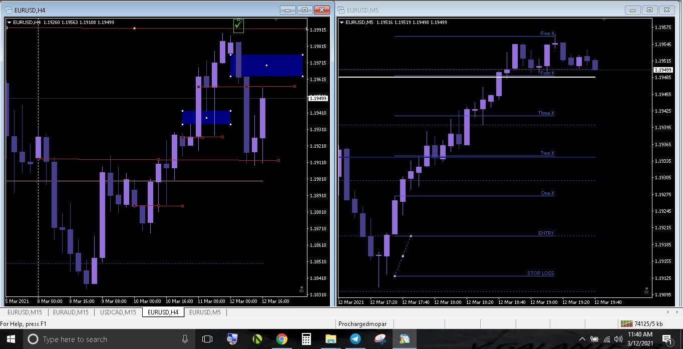Open the computer monitor app taskbar icon
The image size is (683, 349).
point(232,339)
